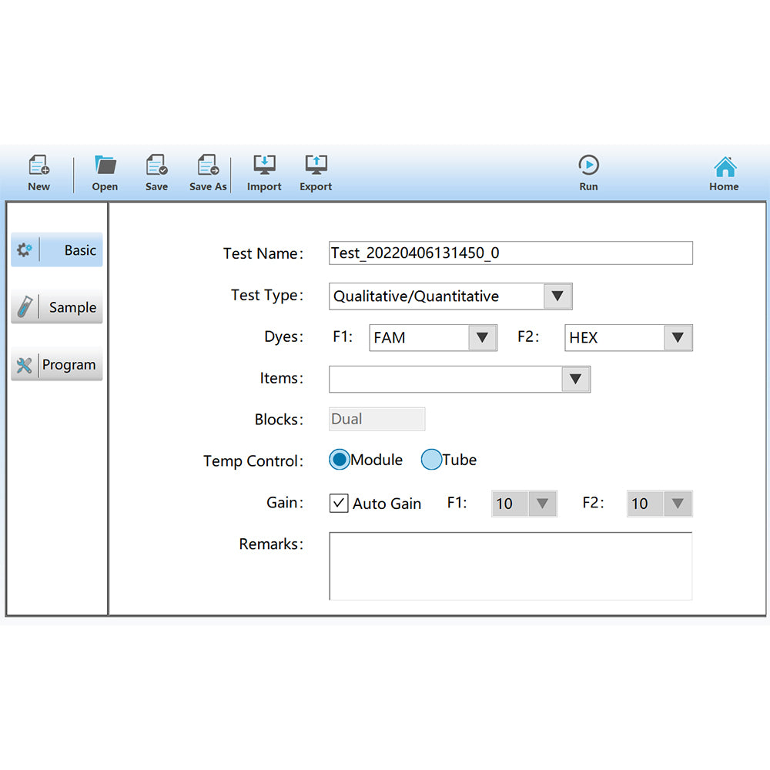Import a test file

click(x=263, y=171)
